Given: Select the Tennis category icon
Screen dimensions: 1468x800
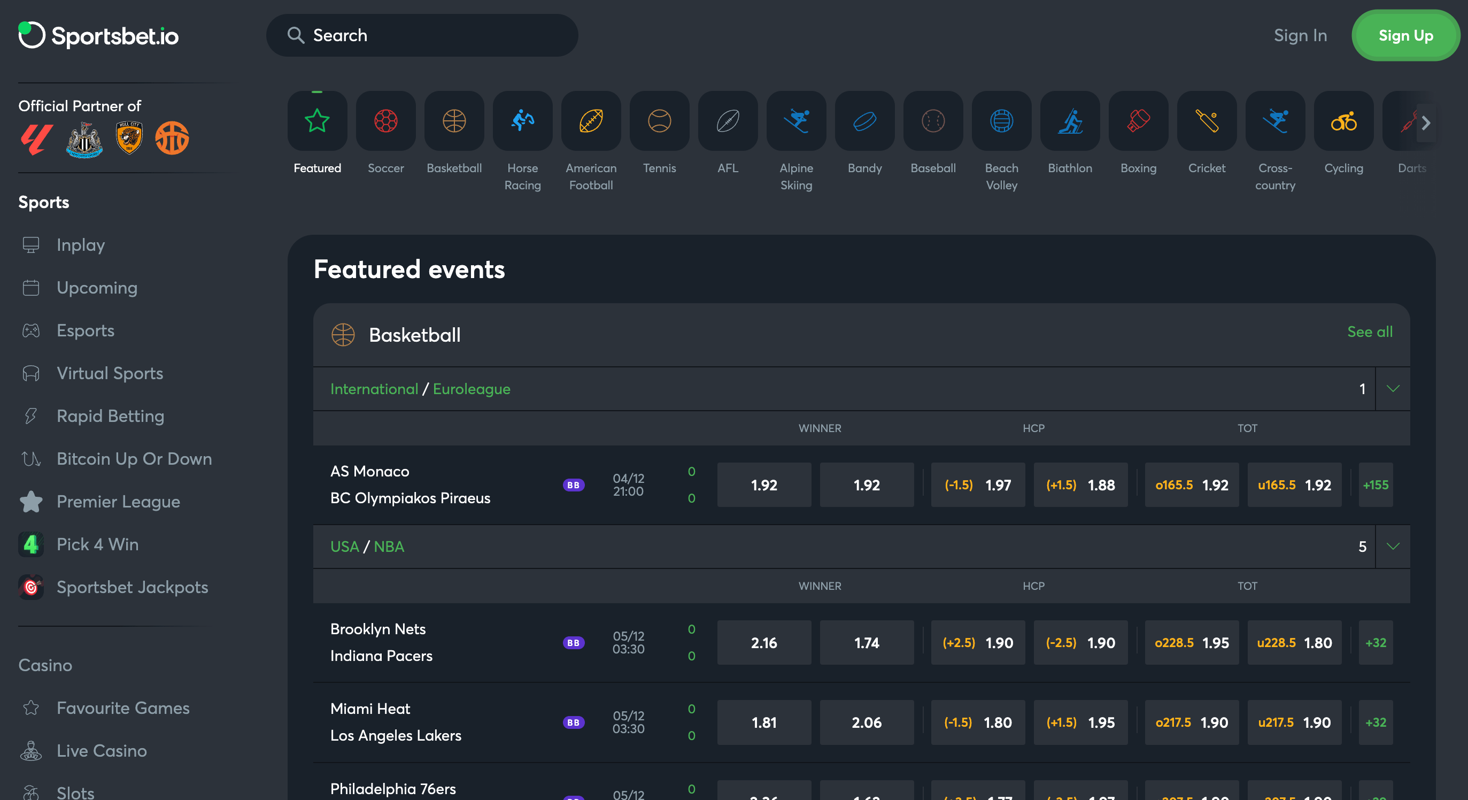Looking at the screenshot, I should click(x=659, y=121).
